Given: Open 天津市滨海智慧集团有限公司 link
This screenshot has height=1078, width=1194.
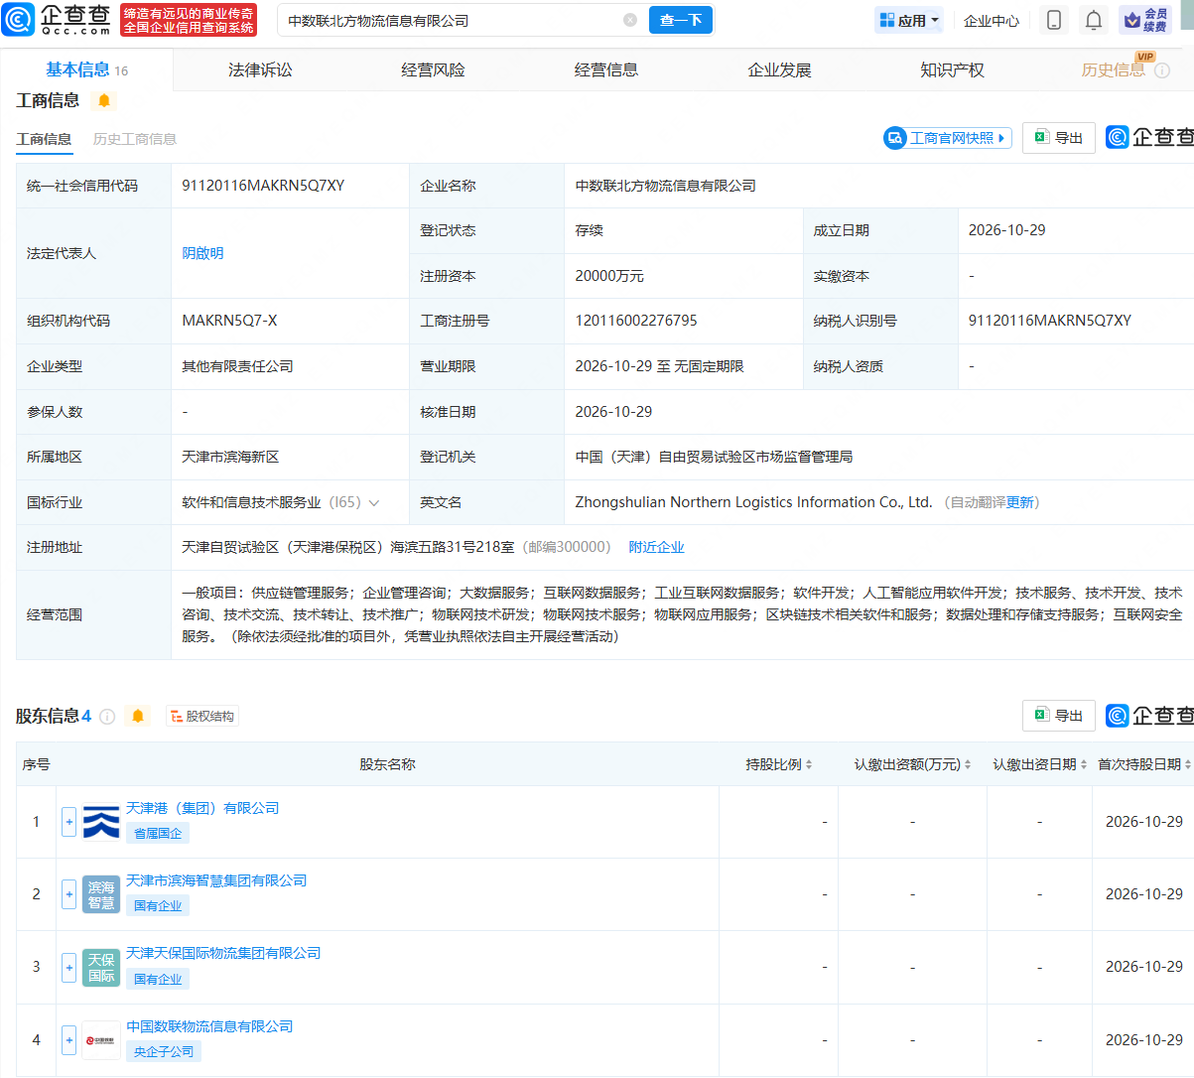Looking at the screenshot, I should click(216, 880).
